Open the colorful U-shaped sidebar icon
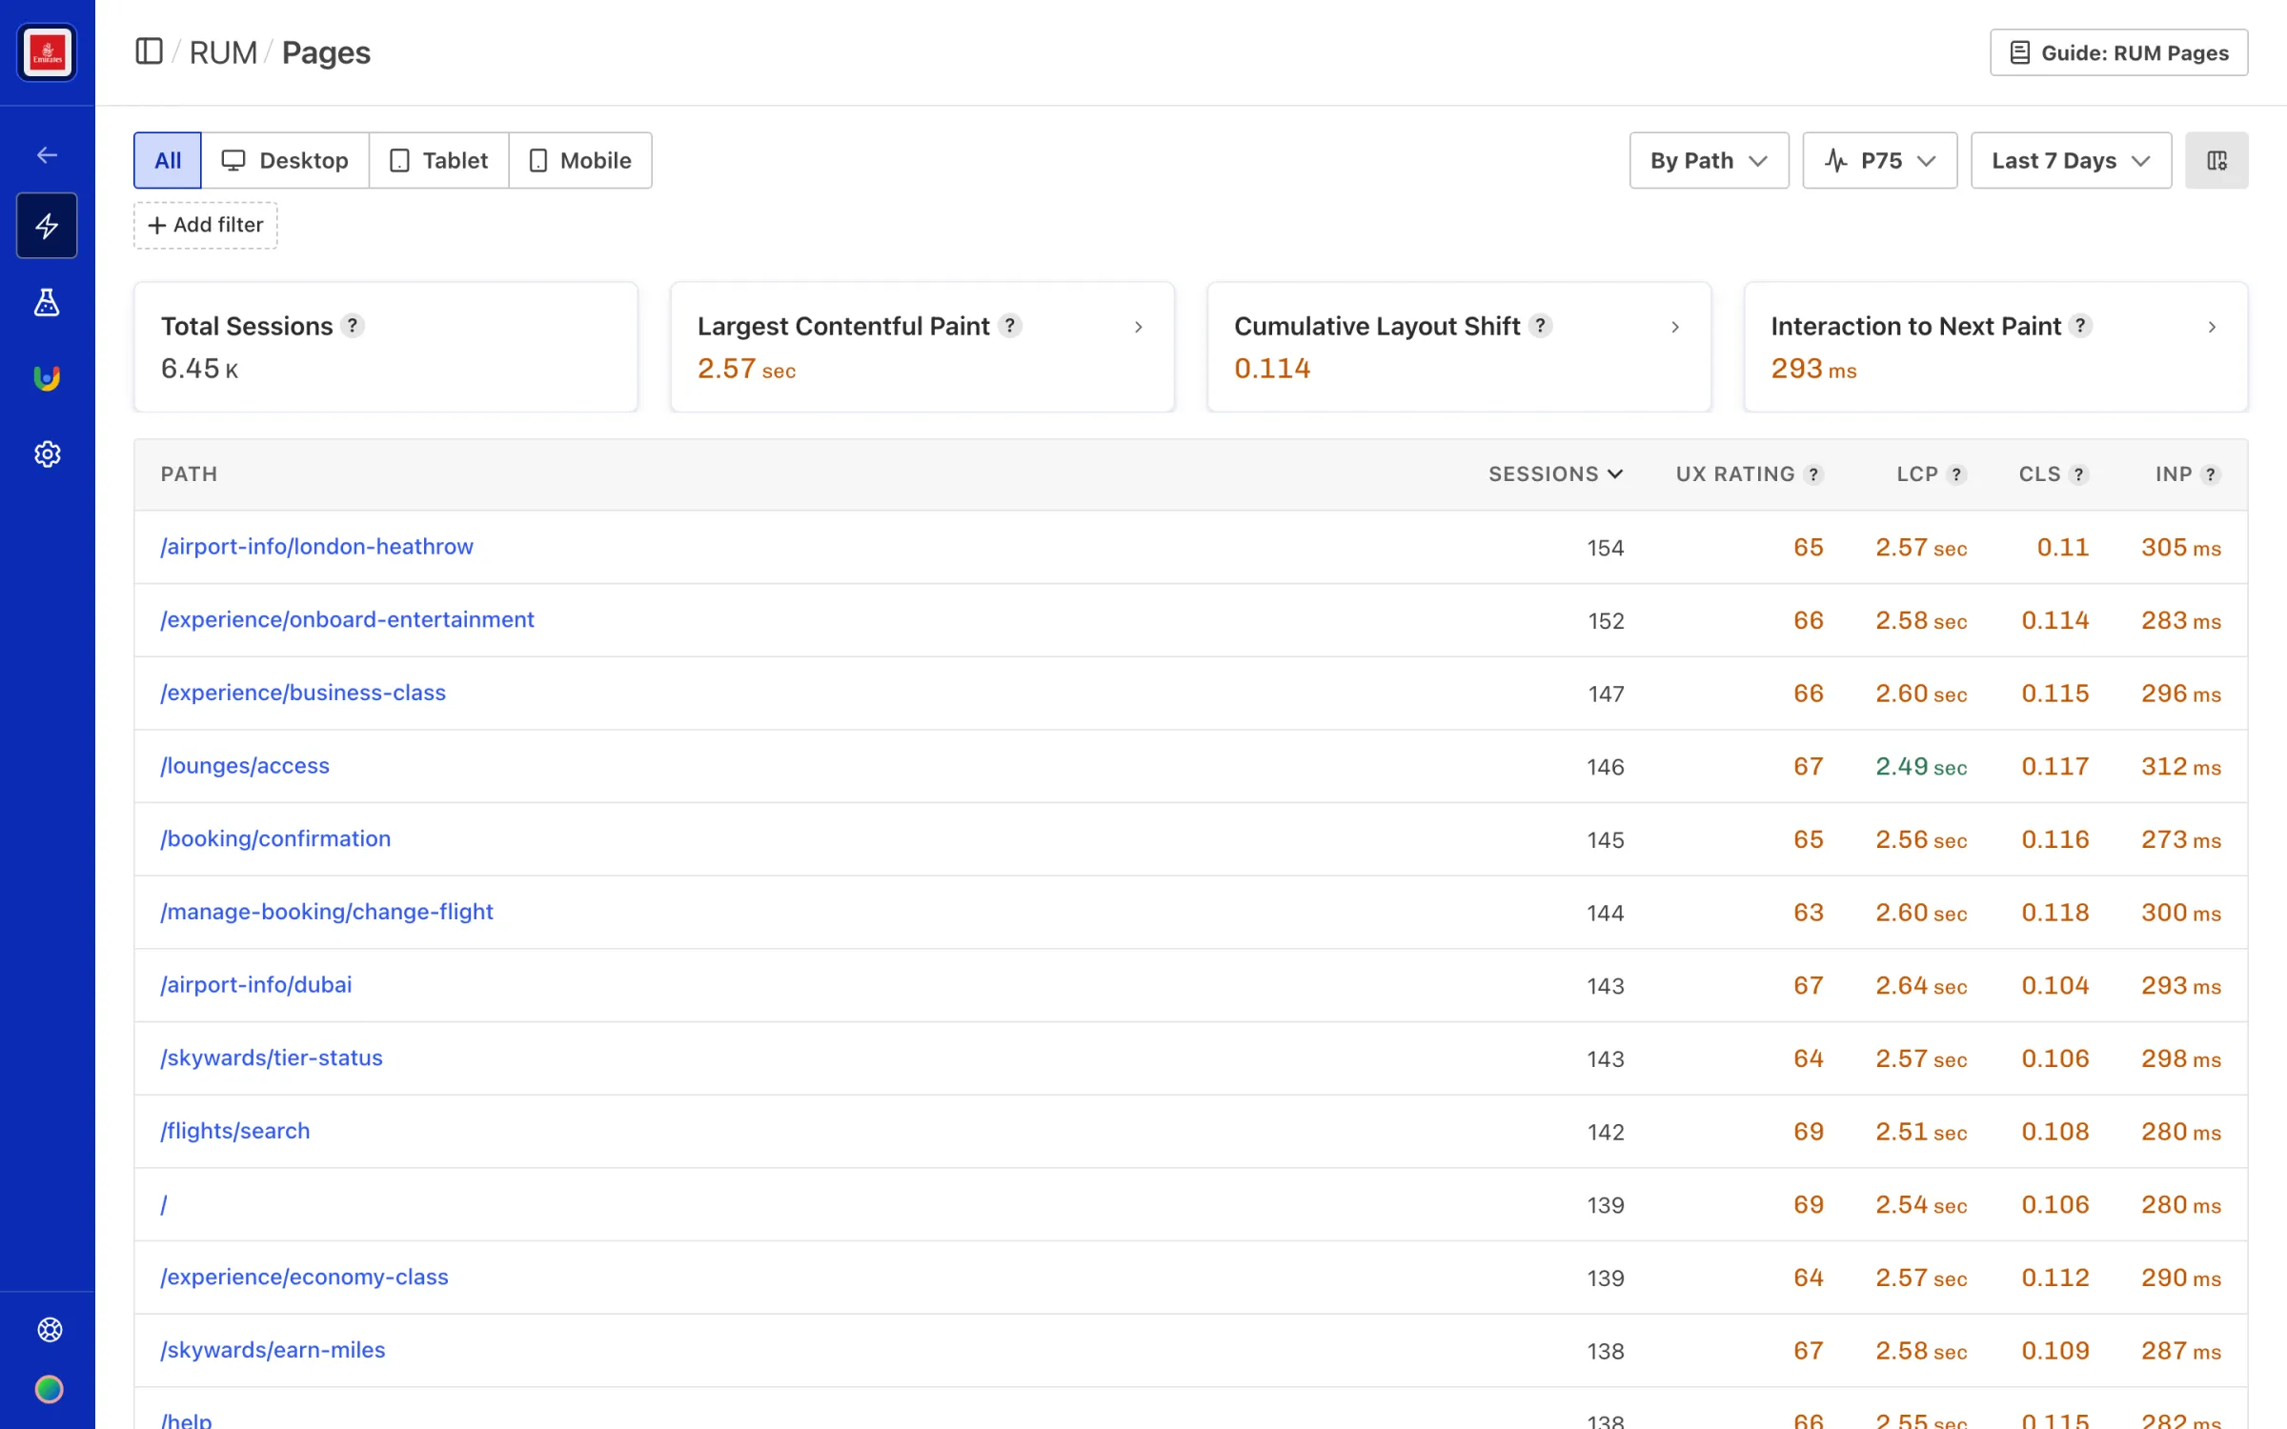This screenshot has width=2287, height=1429. [47, 378]
